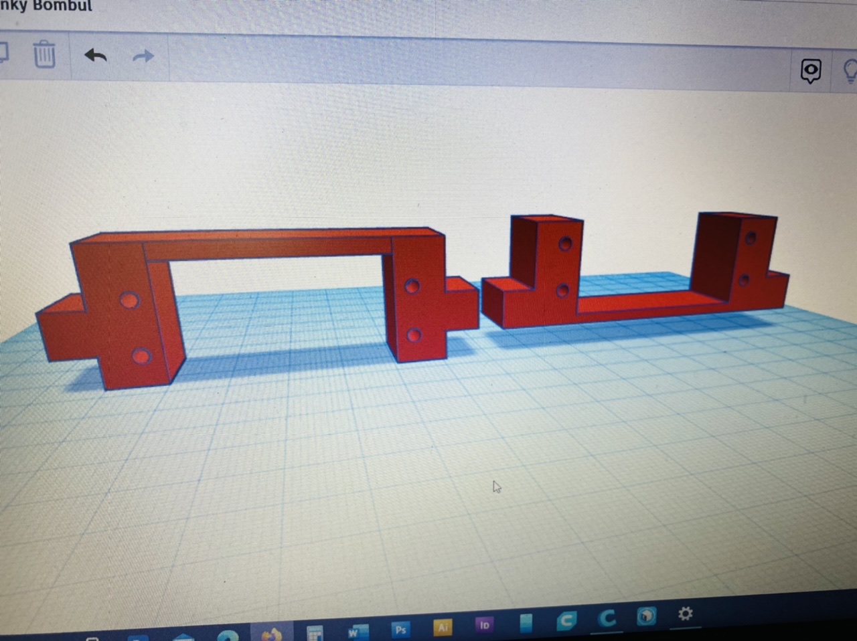The height and width of the screenshot is (641, 857).
Task: Open the view notes speech-bubble icon
Action: click(x=811, y=70)
